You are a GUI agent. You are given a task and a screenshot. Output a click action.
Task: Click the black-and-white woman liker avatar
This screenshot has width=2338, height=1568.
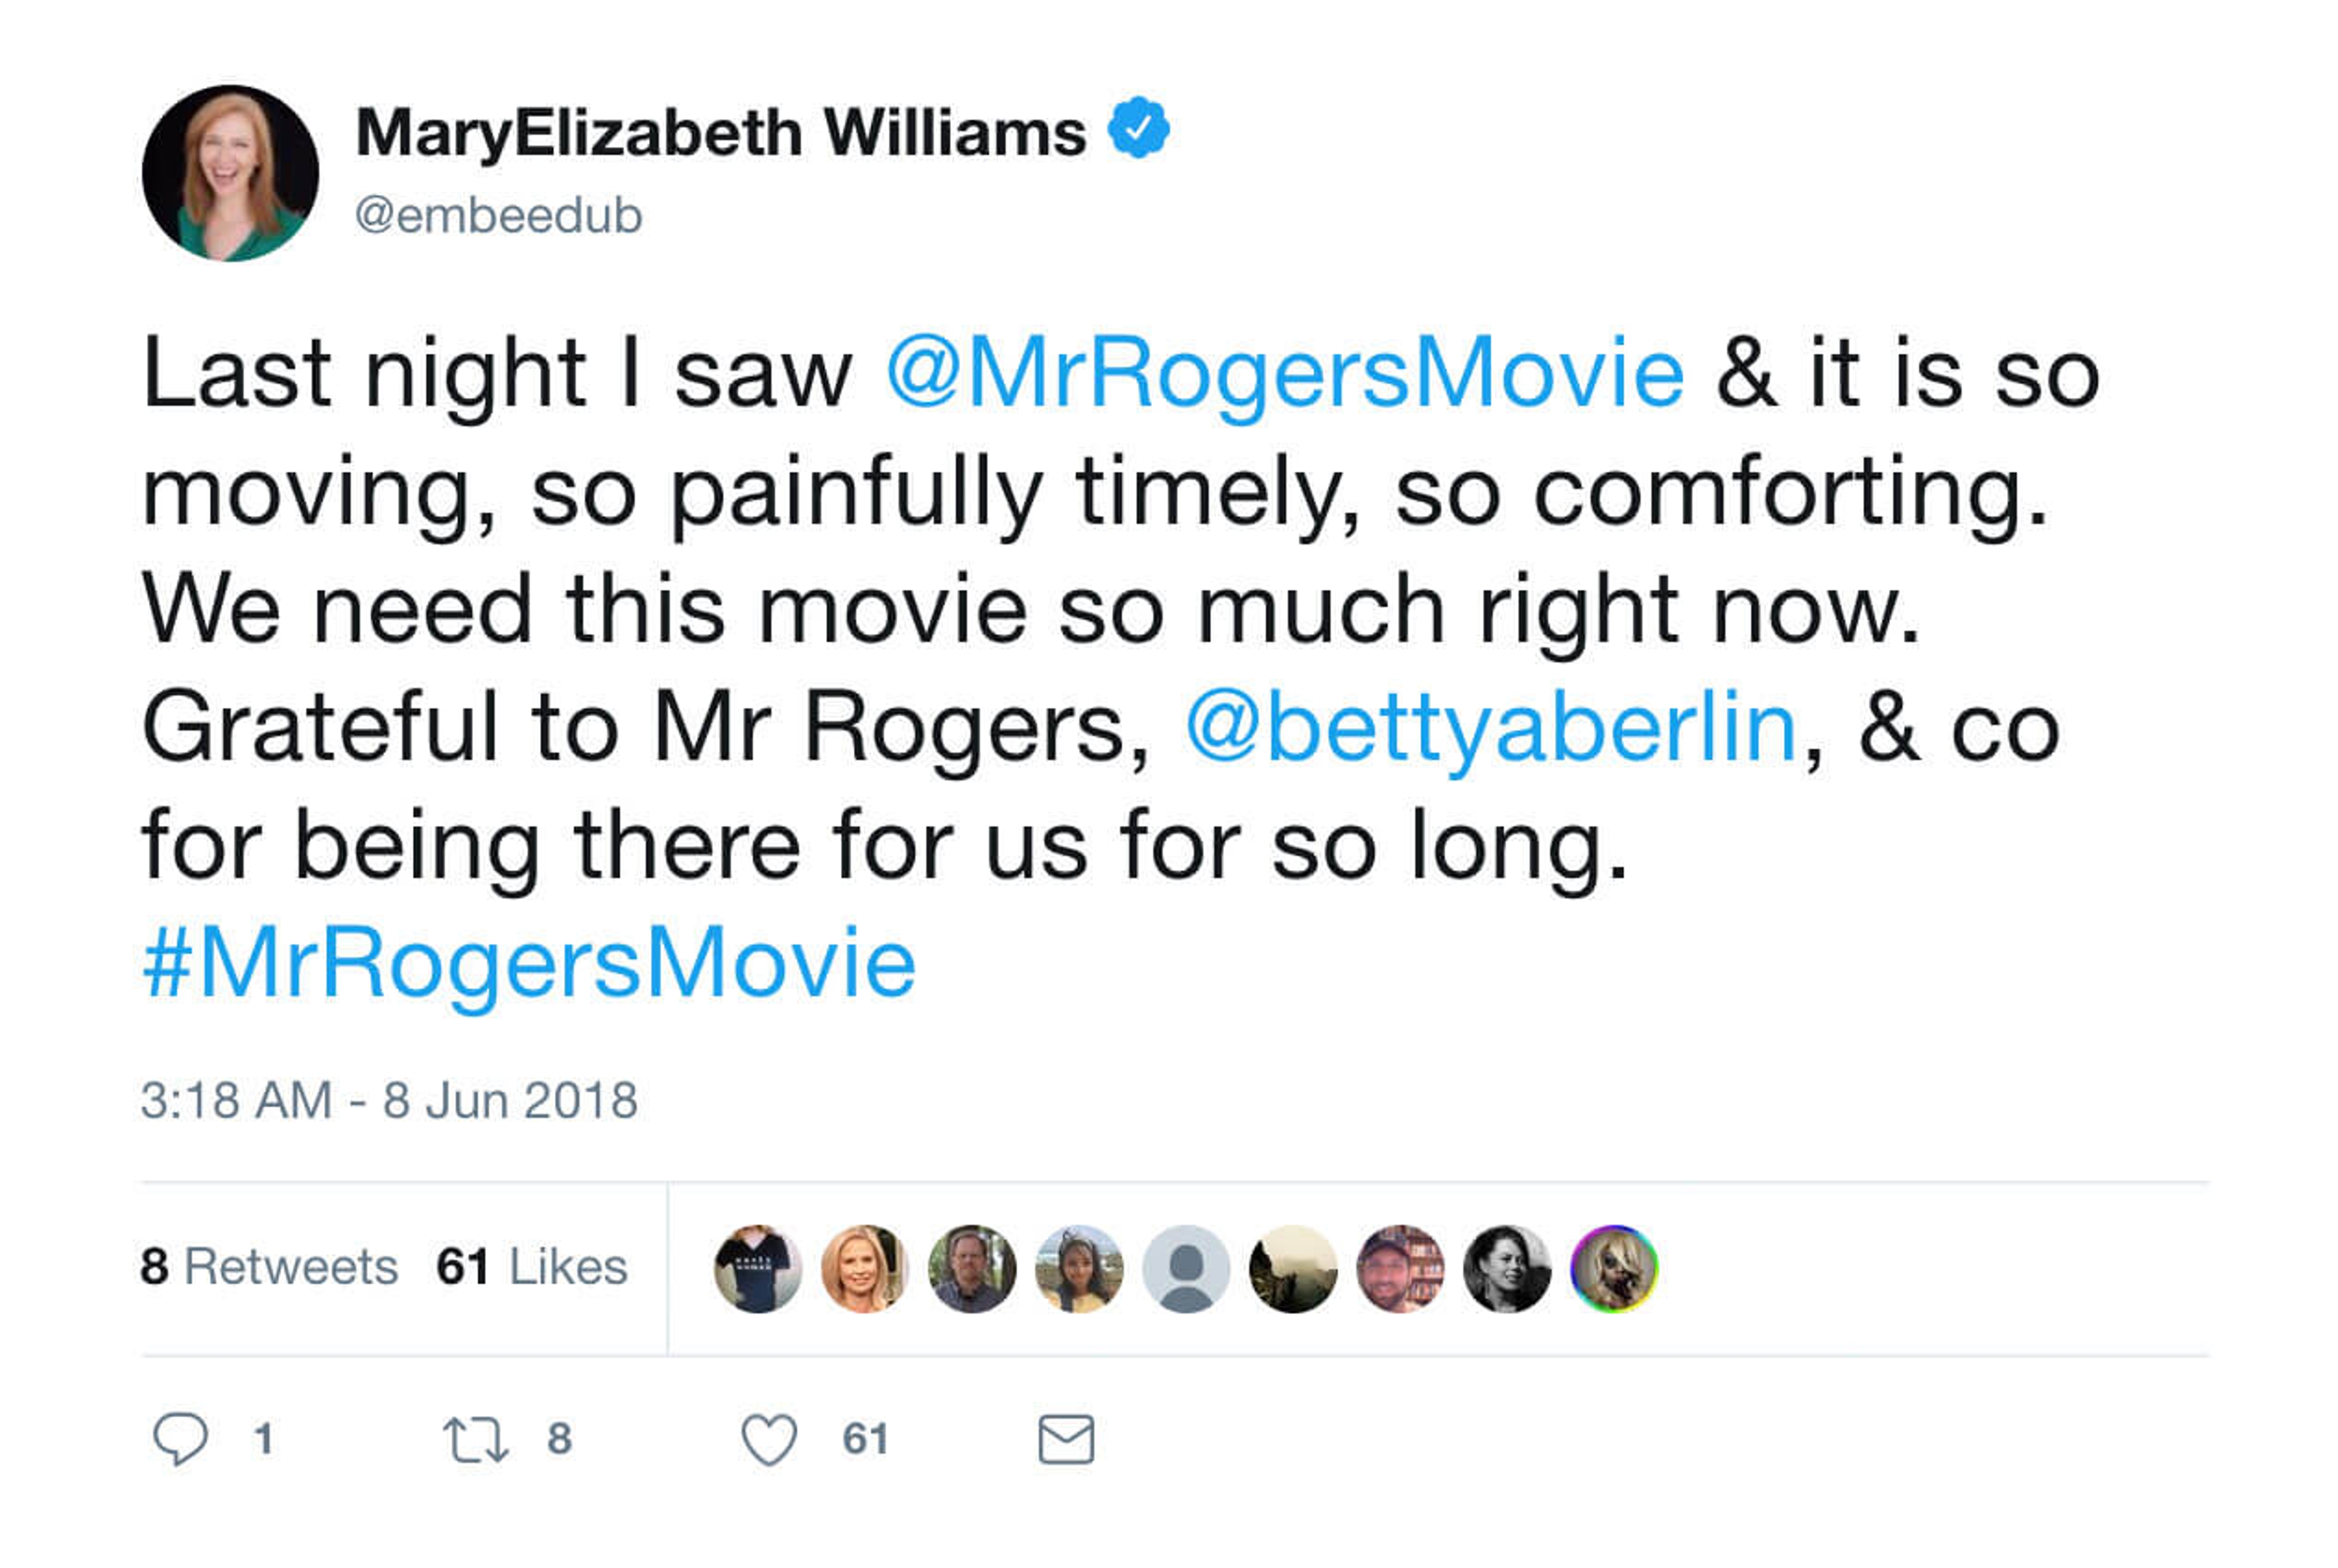point(1507,1268)
